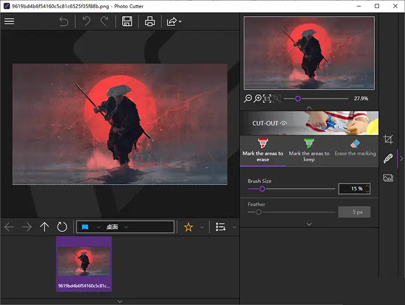Zoom in with magnifier plus icon
The image size is (405, 305).
[x=257, y=98]
